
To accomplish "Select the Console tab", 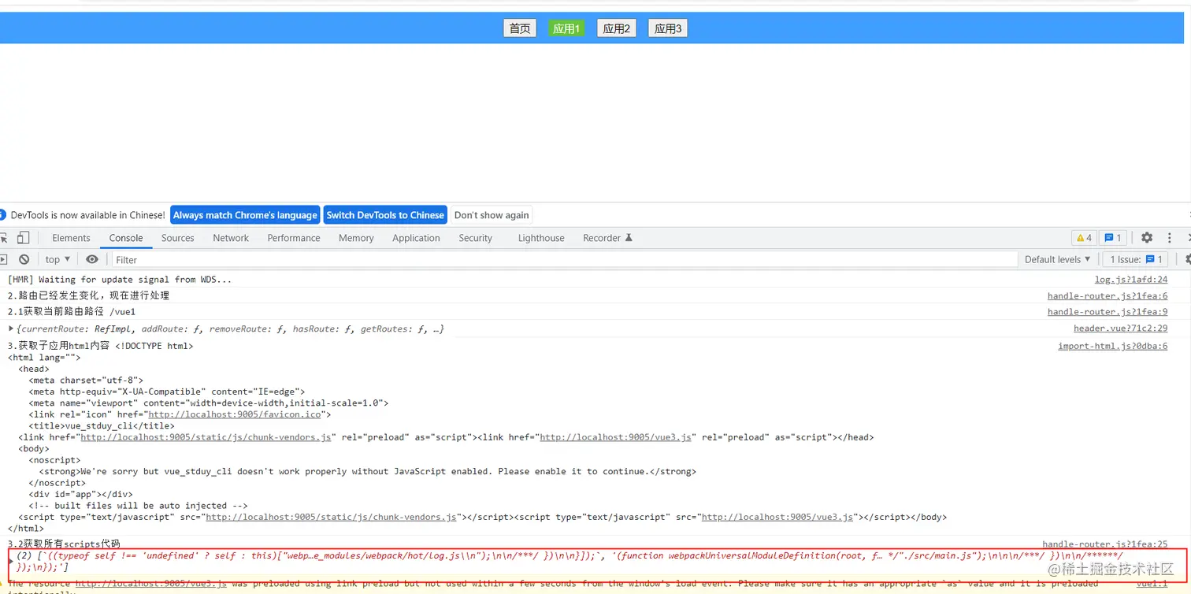I will coord(126,238).
